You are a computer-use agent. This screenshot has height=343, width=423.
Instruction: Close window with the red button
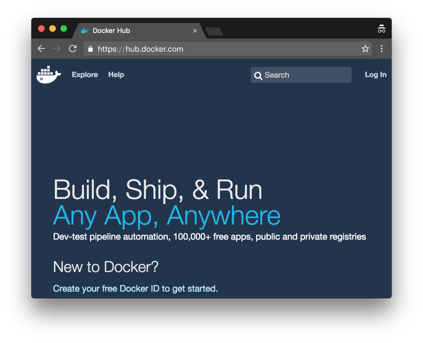click(41, 29)
